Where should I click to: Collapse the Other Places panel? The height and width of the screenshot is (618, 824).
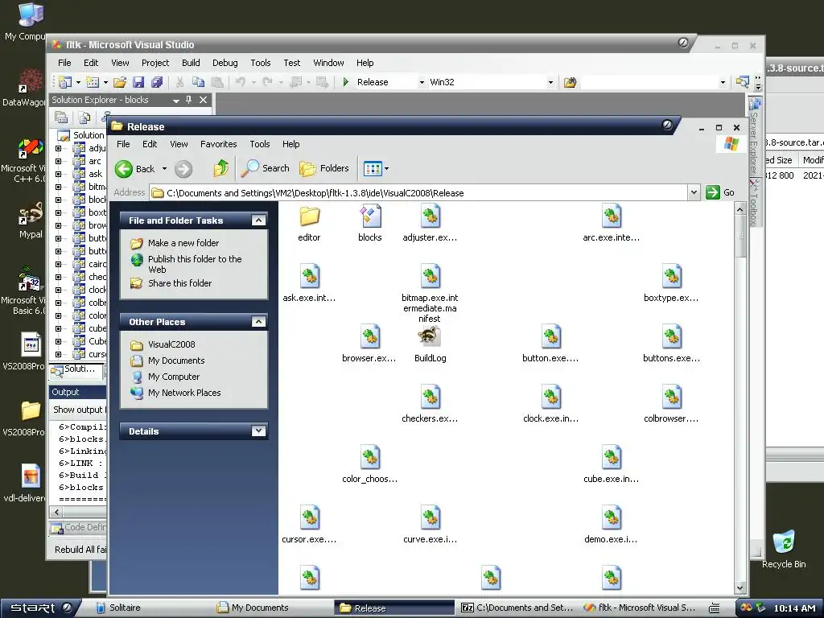(x=258, y=322)
